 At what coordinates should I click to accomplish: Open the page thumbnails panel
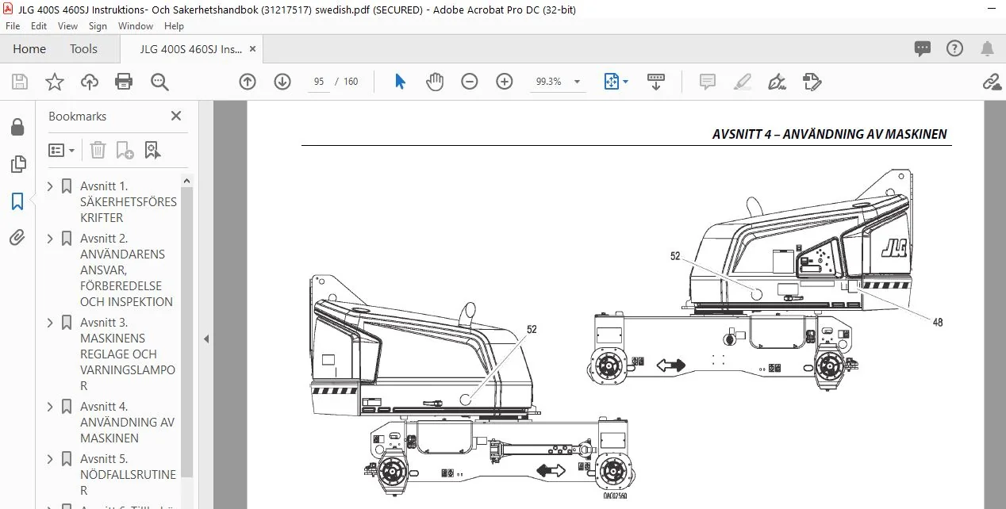(x=17, y=164)
